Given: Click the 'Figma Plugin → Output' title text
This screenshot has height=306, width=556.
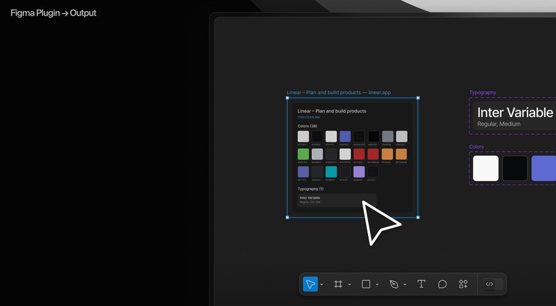Looking at the screenshot, I should [x=54, y=13].
